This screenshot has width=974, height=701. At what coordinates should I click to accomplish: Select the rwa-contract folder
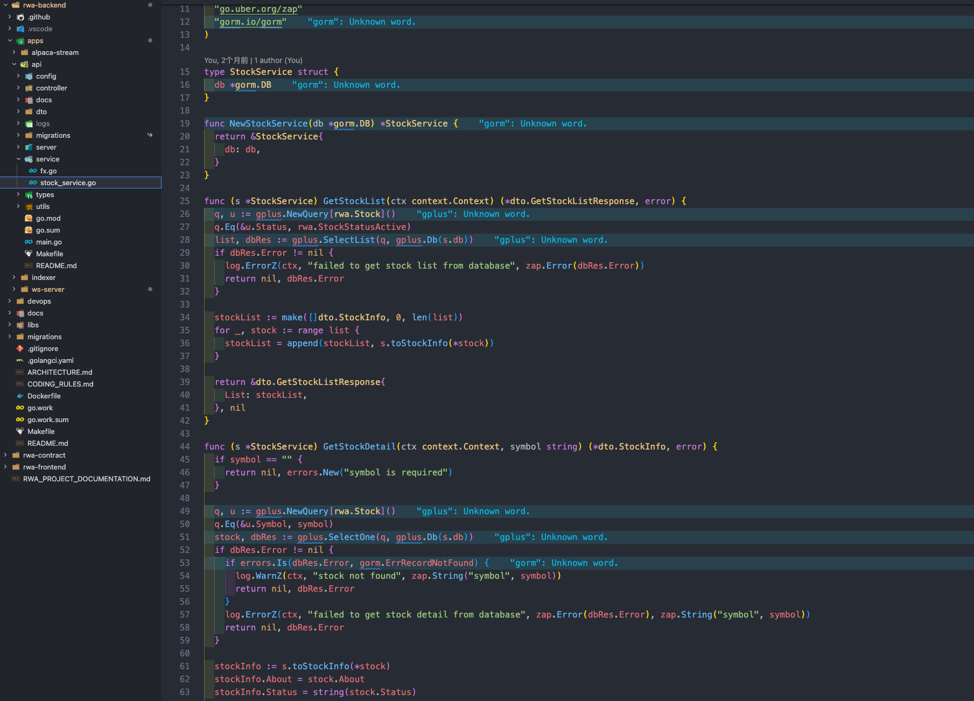click(44, 455)
